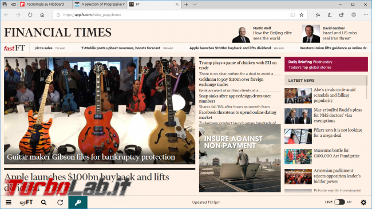Show tabs you've set aside icon
The width and height of the screenshot is (372, 209).
(5, 4)
